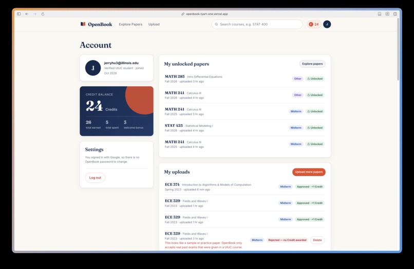This screenshot has height=269, width=414.
Task: Open the MATH 285 unlocked paper
Action: pos(244,79)
